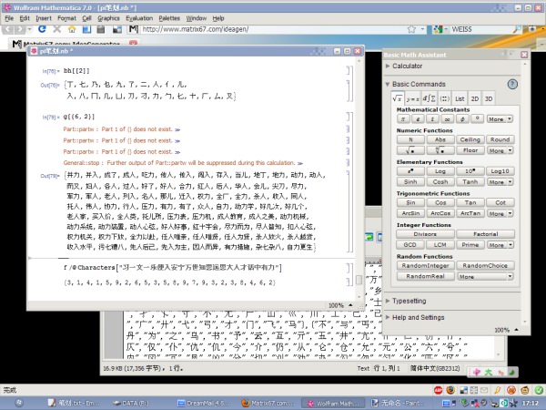Open the palette 100% magnification menu
The image size is (546, 410).
coord(506,330)
